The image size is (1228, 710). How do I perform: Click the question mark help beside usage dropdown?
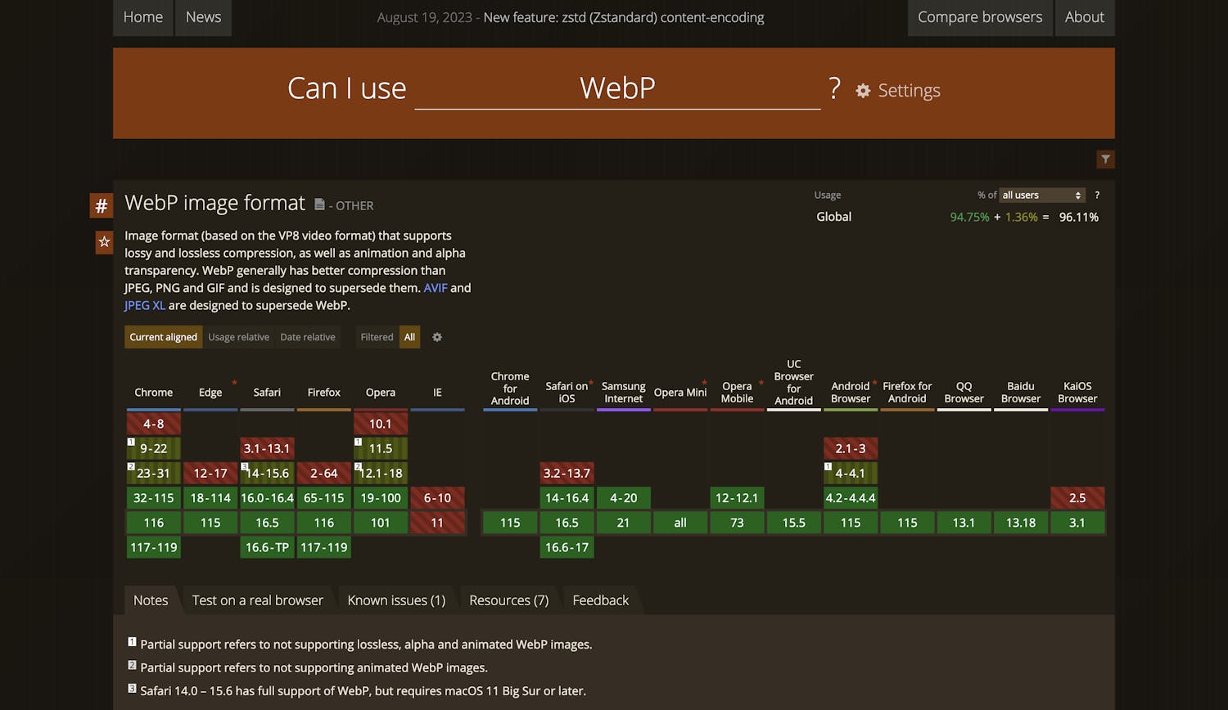(1097, 195)
